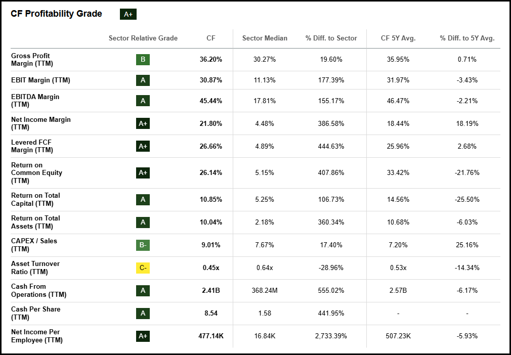
Task: Click the Sector Relative Grade column header
Action: 143,38
